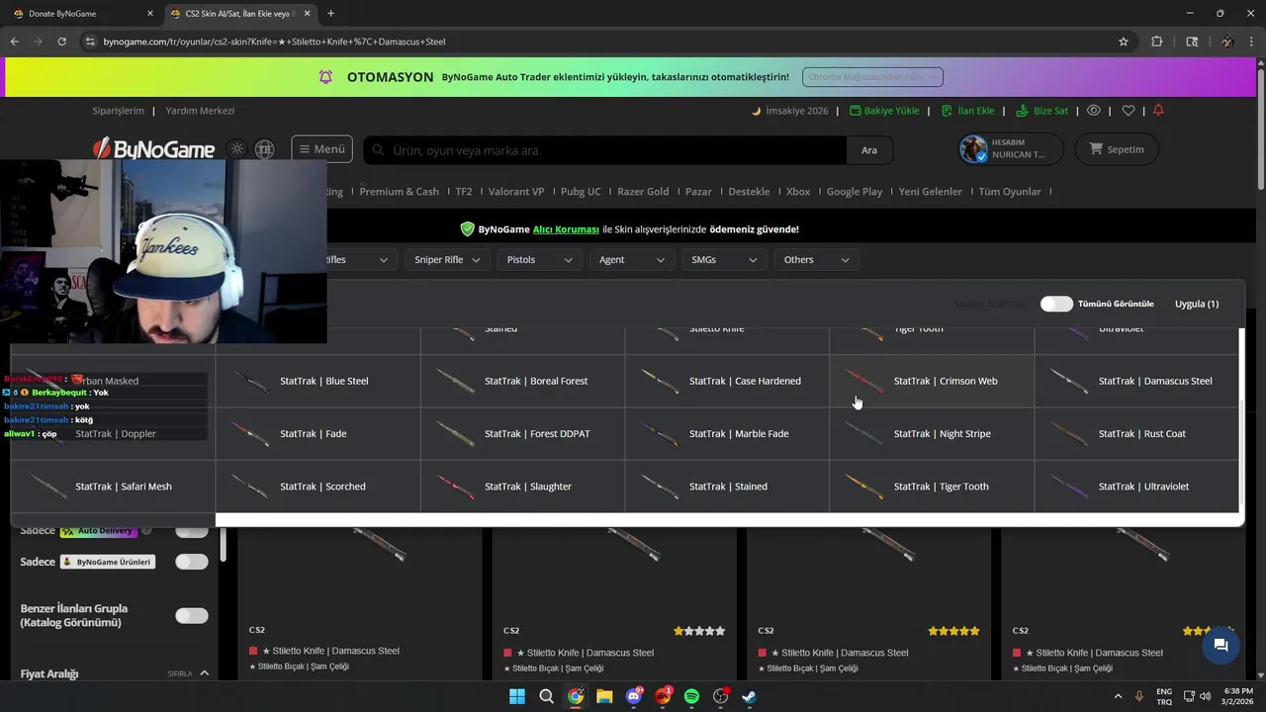The image size is (1266, 712).
Task: Select StatTrak Damascus Steel option
Action: click(x=1136, y=381)
